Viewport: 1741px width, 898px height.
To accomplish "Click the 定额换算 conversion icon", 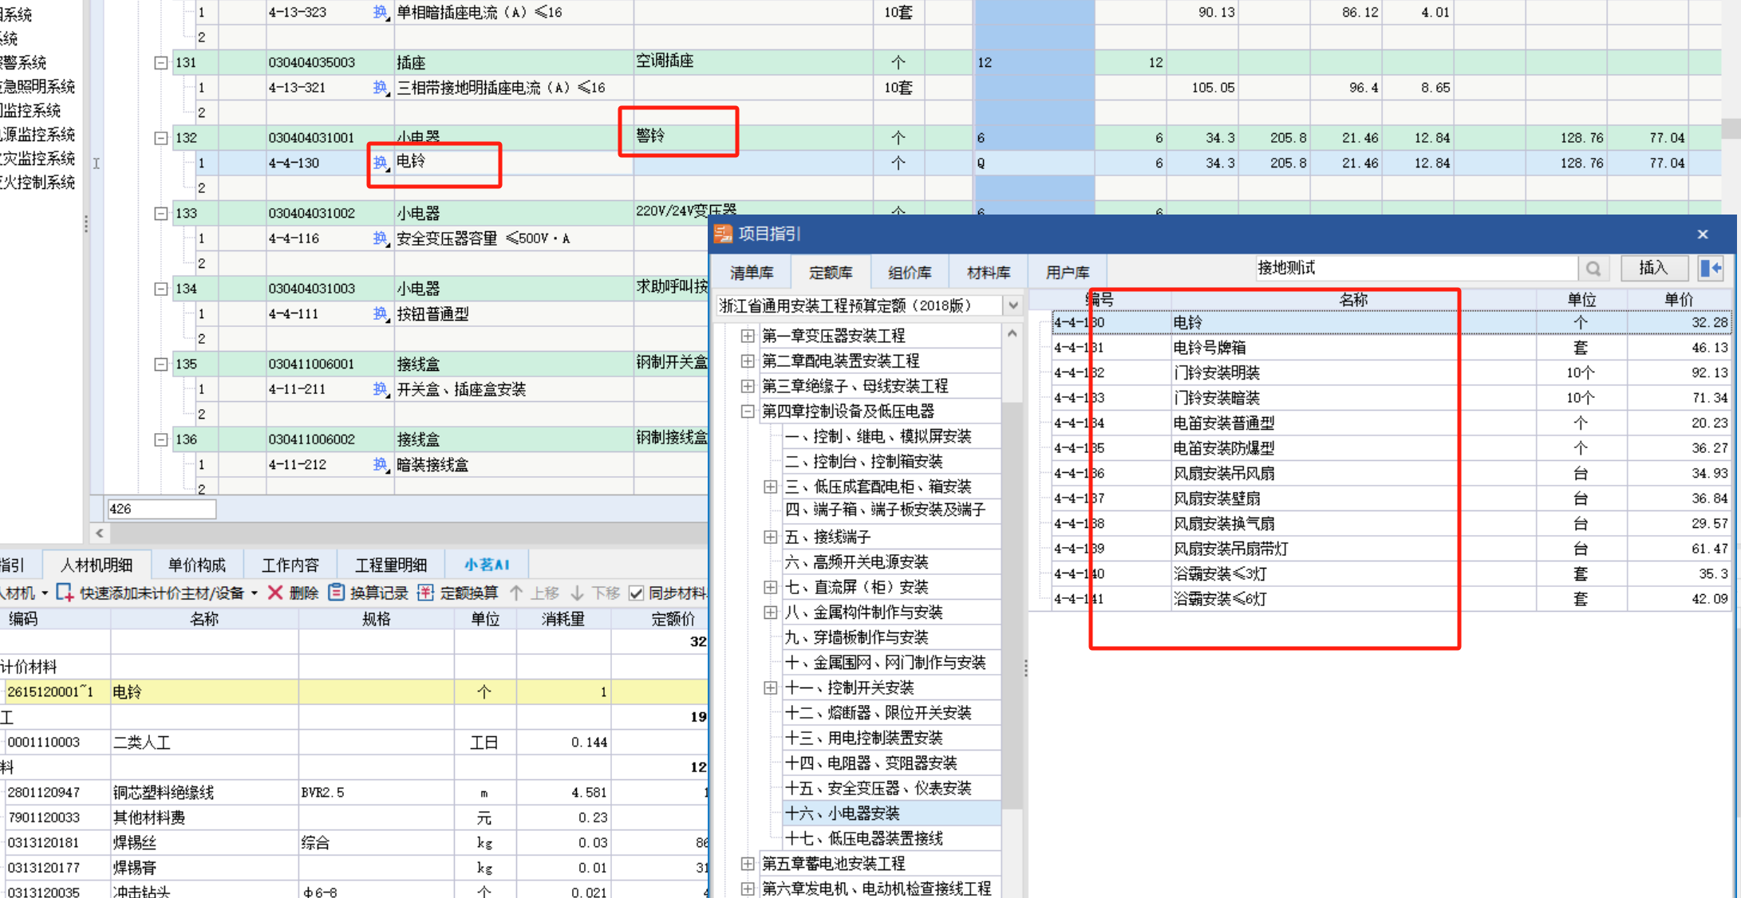I will click(x=425, y=593).
